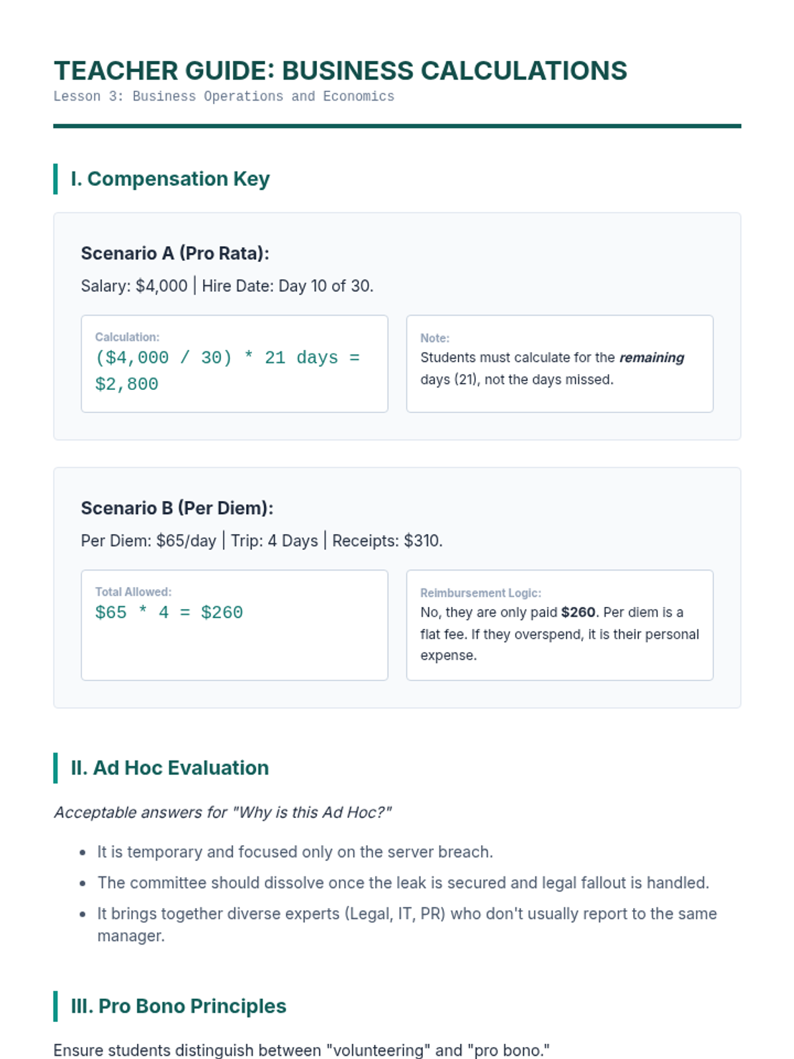Click the Calculation label in Scenario A
Viewport: 794px width, 1059px height.
click(127, 337)
